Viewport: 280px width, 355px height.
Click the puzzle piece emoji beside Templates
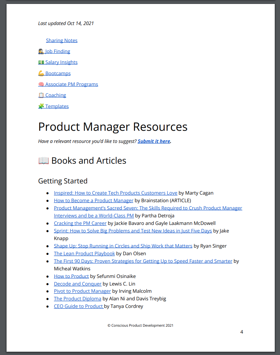(x=41, y=106)
